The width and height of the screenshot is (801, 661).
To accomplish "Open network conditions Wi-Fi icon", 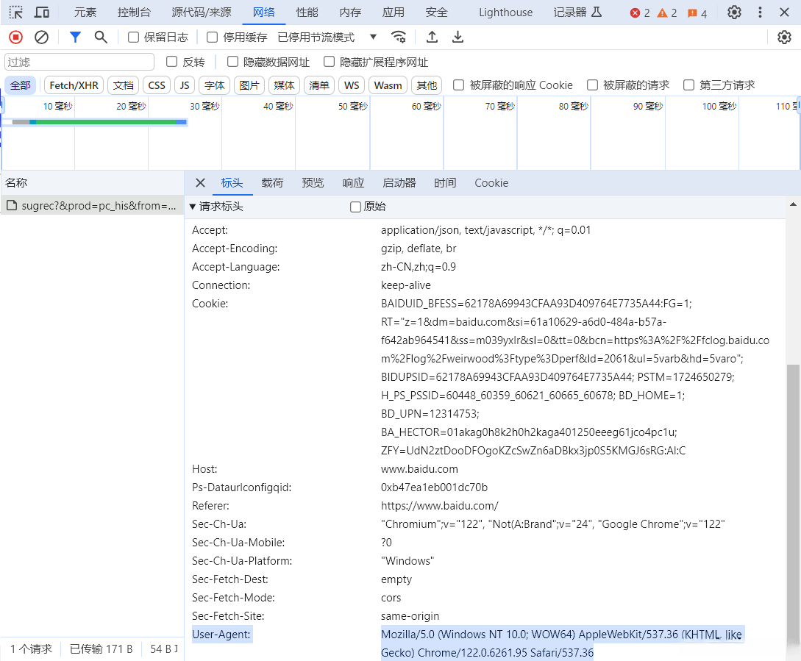I will coord(399,37).
